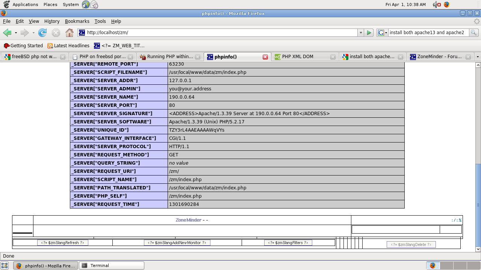Open the View menu
This screenshot has height=270, width=481.
[x=34, y=21]
